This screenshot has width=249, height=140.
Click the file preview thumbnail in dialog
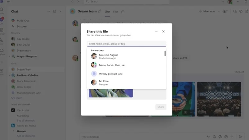111,93
